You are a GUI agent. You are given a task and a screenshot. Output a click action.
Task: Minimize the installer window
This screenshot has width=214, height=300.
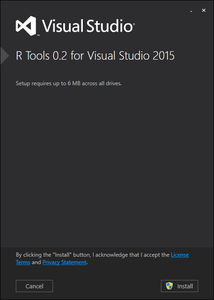(191, 11)
